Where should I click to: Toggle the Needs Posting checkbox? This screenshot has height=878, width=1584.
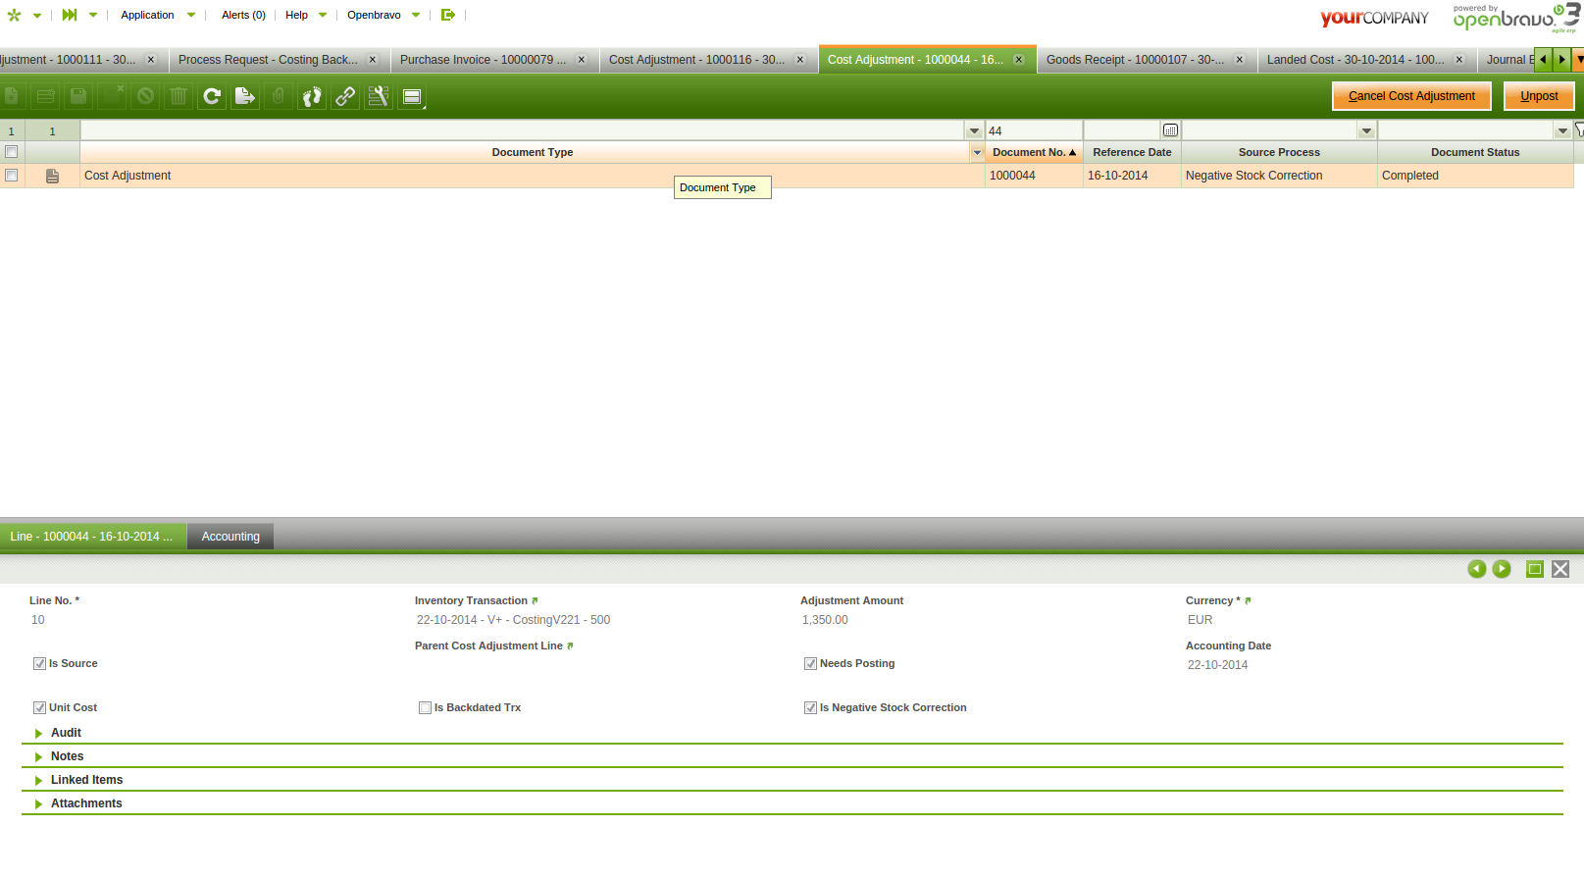tap(810, 664)
